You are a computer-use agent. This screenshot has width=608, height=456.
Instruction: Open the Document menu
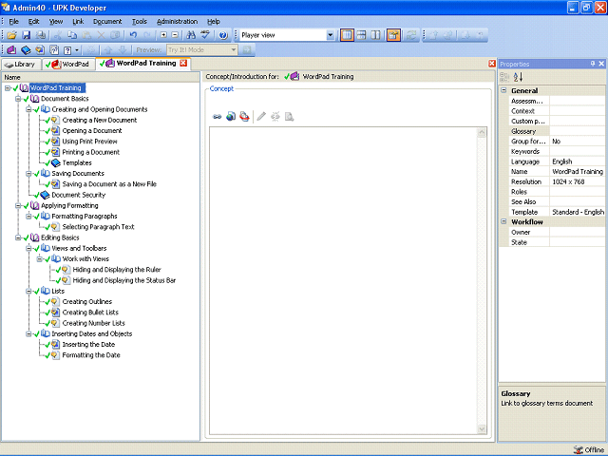(x=107, y=21)
